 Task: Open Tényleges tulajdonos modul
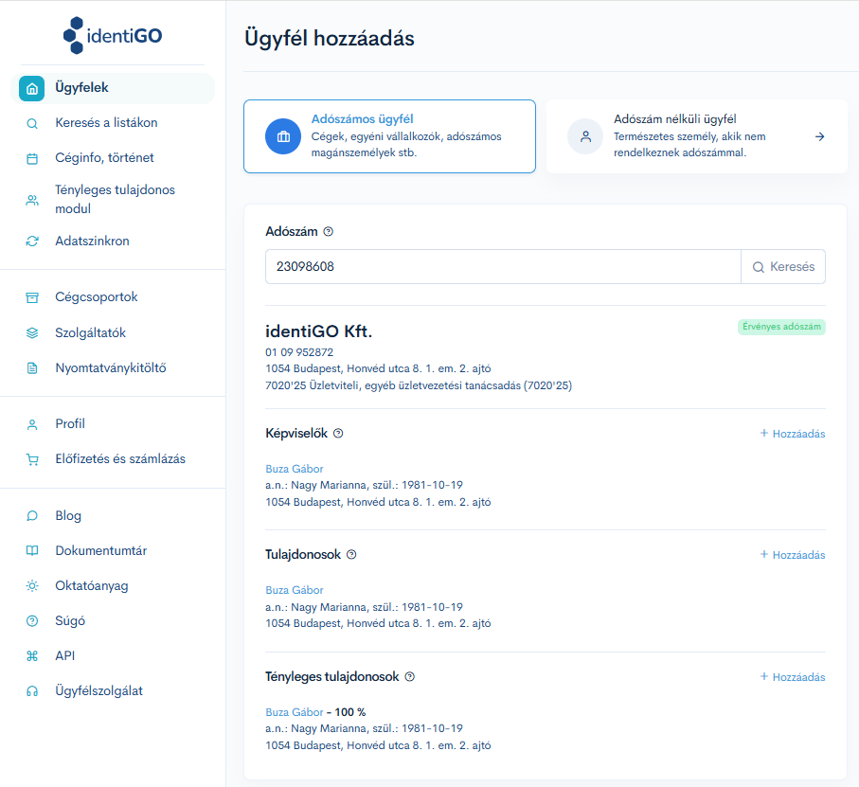[x=115, y=199]
